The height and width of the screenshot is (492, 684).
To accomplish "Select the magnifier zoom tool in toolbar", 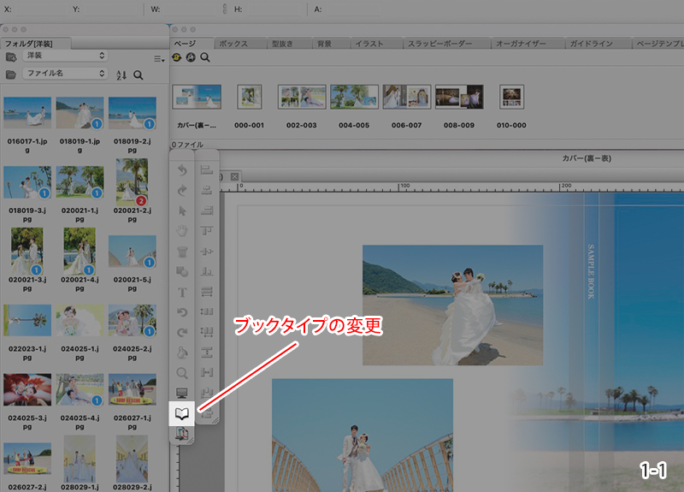I will coord(181,373).
